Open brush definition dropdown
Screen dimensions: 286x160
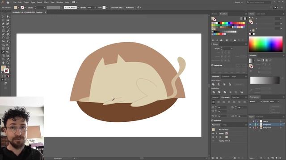[78, 8]
